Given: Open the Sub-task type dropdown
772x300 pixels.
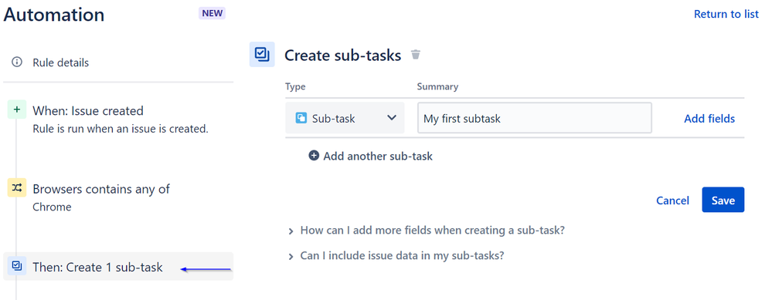Looking at the screenshot, I should [x=345, y=118].
